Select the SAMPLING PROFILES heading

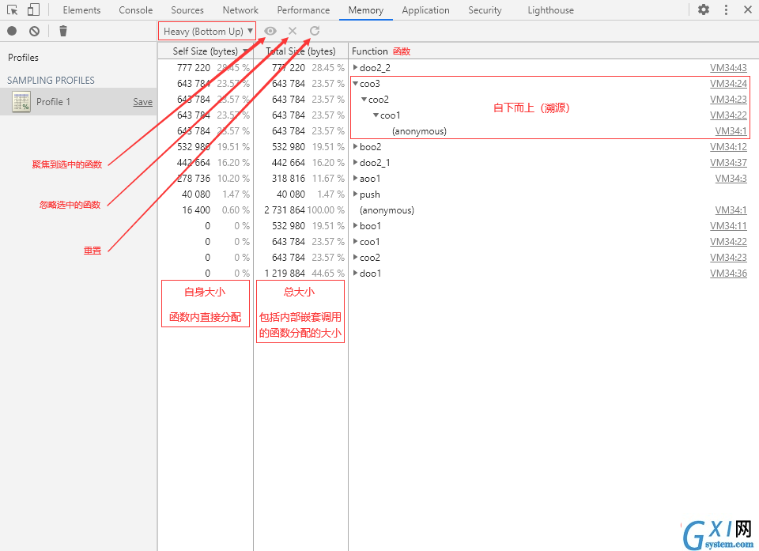click(x=51, y=81)
